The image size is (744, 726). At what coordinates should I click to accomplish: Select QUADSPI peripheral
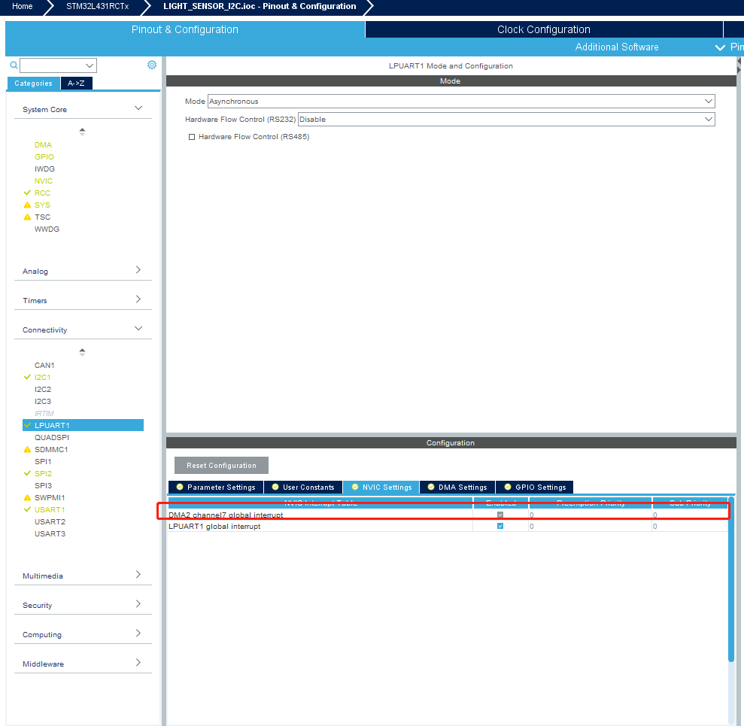(x=52, y=438)
